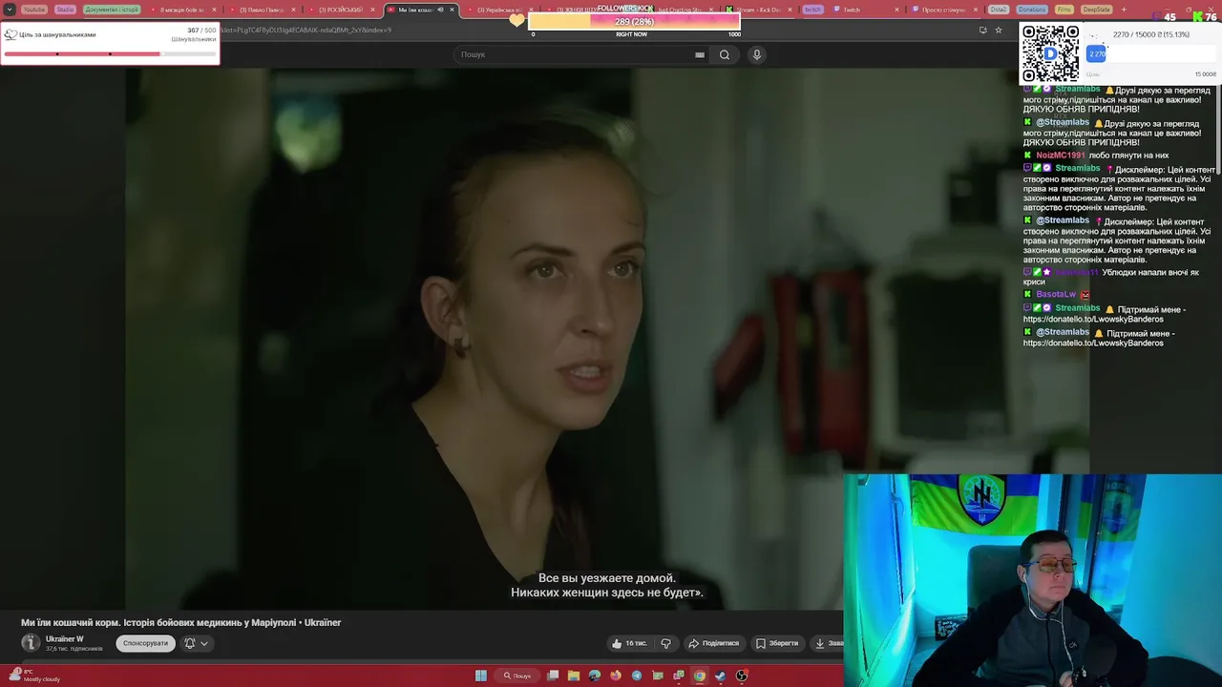Image resolution: width=1222 pixels, height=687 pixels.
Task: Open the Windows Start menu
Action: 481,676
